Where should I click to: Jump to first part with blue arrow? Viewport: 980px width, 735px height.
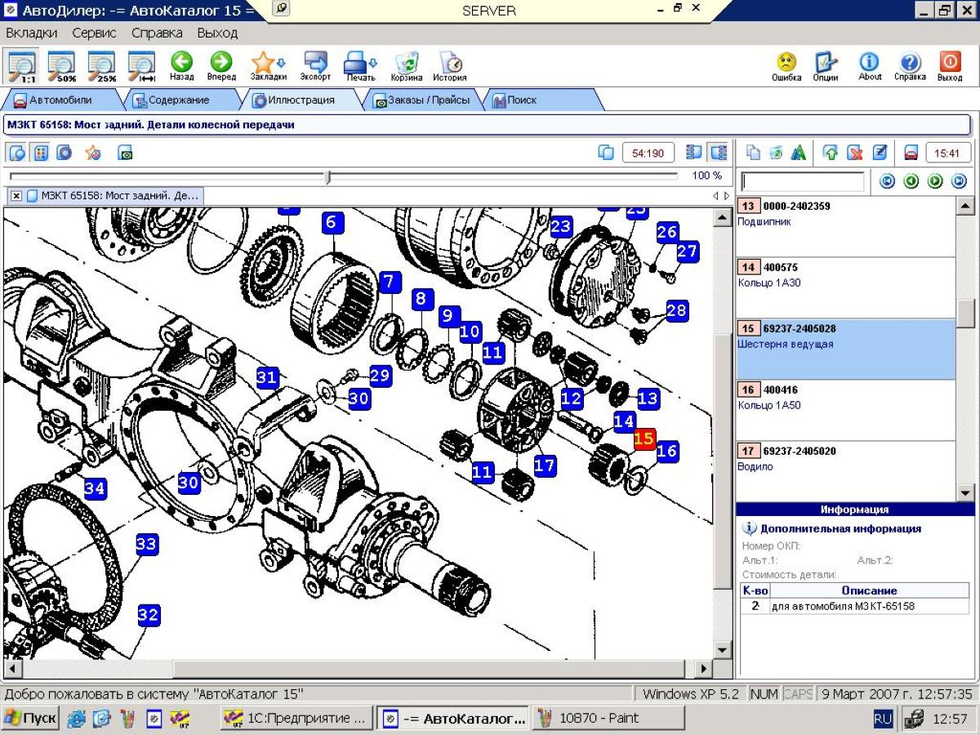tap(887, 181)
